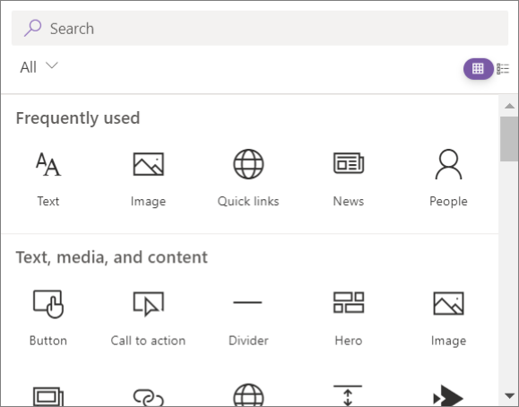519x407 pixels.
Task: Click the vertical scrollbar thumb
Action: [x=509, y=139]
